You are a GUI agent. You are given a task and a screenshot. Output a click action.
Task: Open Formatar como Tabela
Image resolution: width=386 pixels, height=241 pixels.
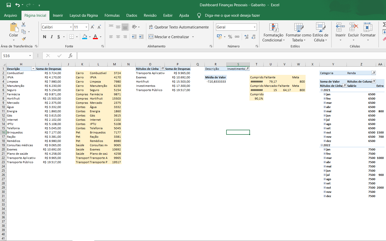tap(299, 32)
